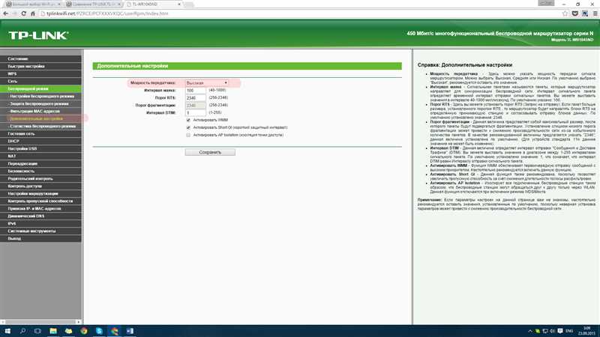
Task: Bookmark this page with the star icon
Action: click(565, 13)
